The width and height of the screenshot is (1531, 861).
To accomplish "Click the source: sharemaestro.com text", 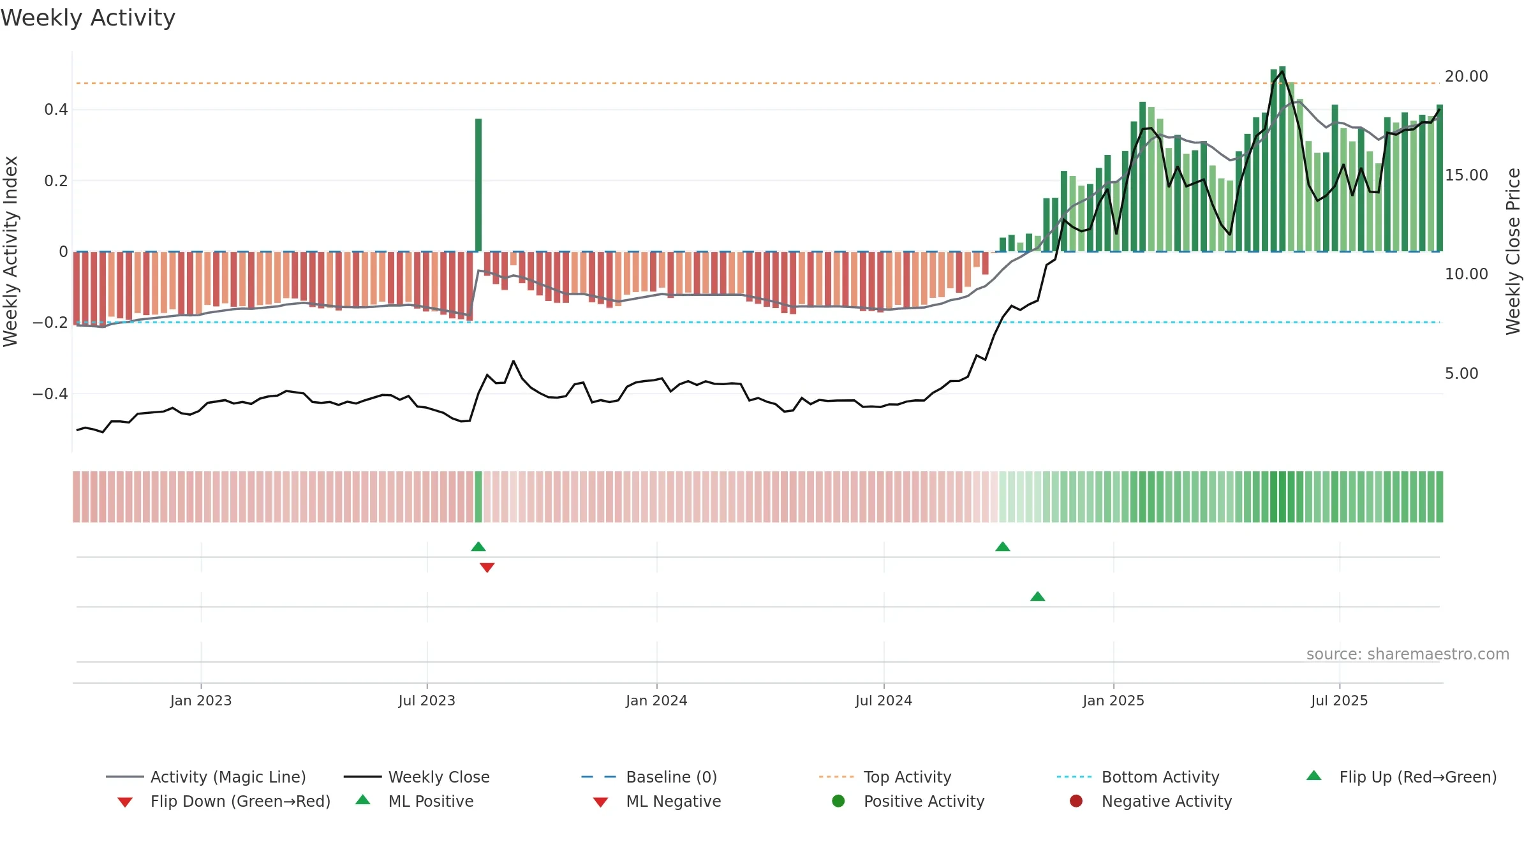I will [1408, 654].
